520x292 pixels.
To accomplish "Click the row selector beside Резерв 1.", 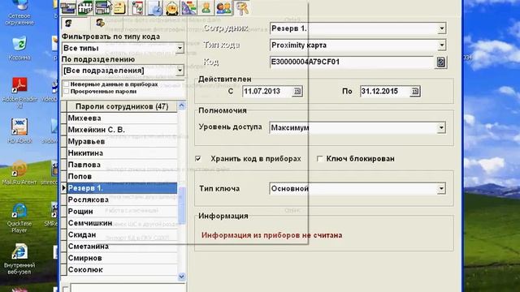I will click(63, 188).
